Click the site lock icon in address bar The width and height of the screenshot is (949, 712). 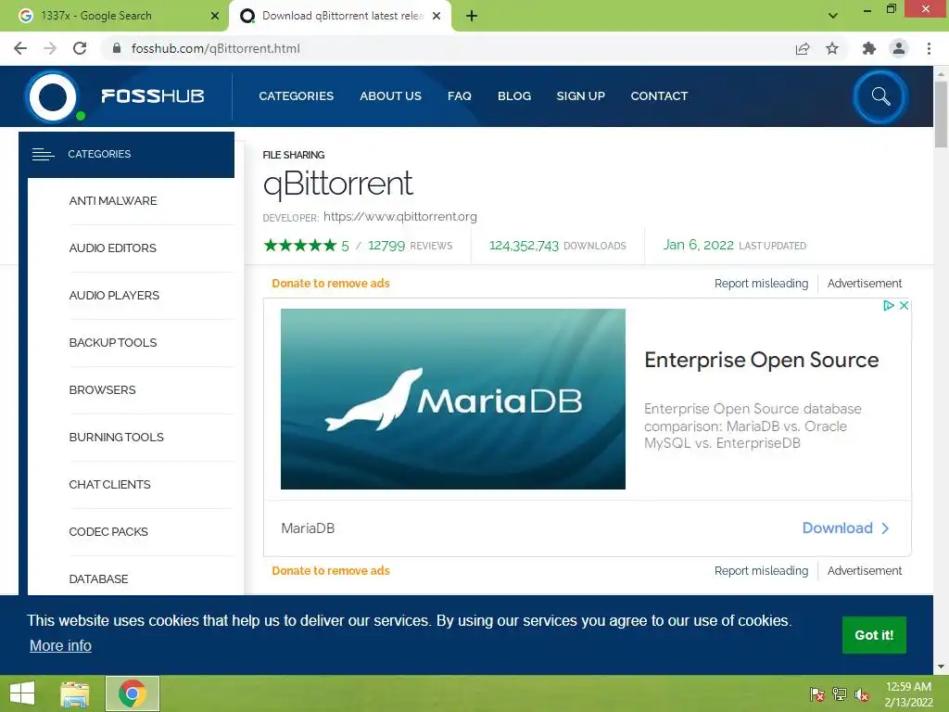point(117,48)
